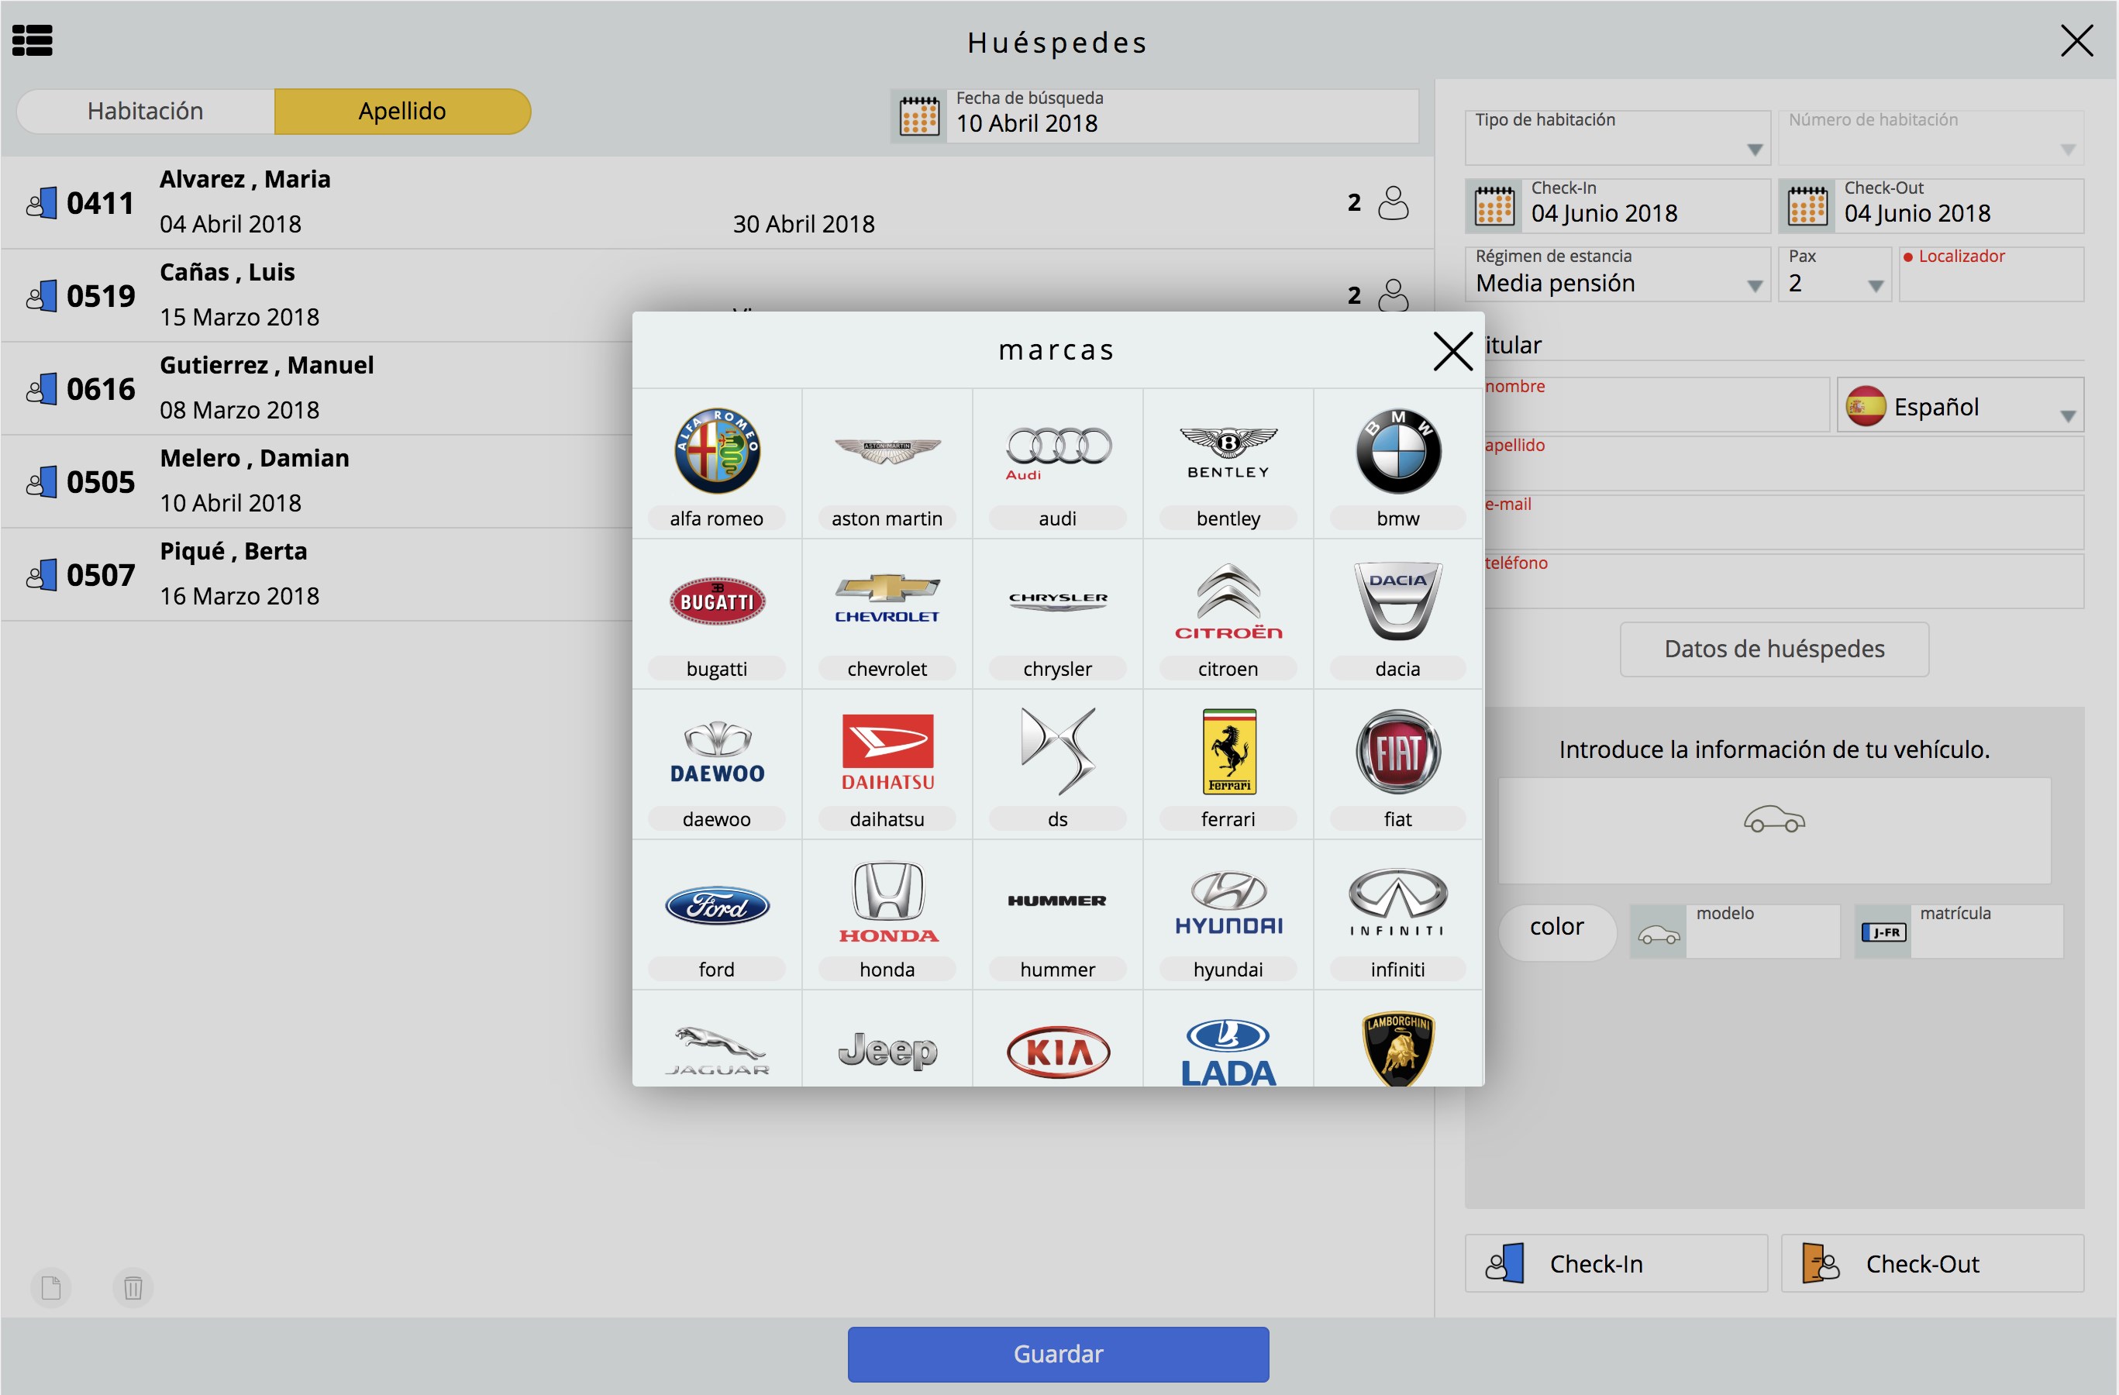Expand the Pax dropdown
The image size is (2119, 1395).
[1835, 274]
